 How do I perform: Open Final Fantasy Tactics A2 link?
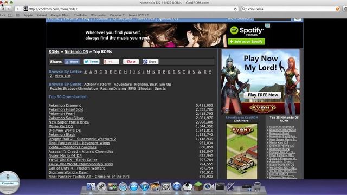tap(89, 177)
